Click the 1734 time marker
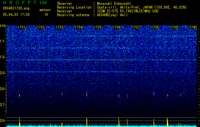 tap(79, 27)
